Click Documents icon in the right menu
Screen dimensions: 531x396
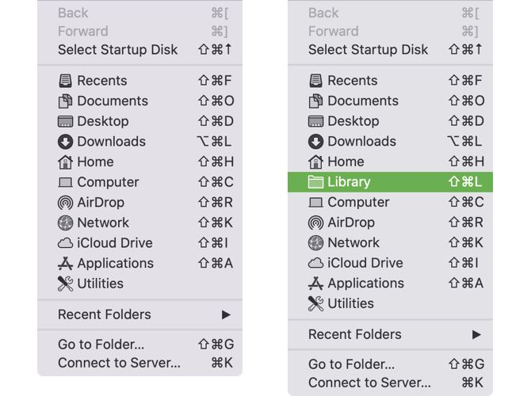pyautogui.click(x=315, y=101)
